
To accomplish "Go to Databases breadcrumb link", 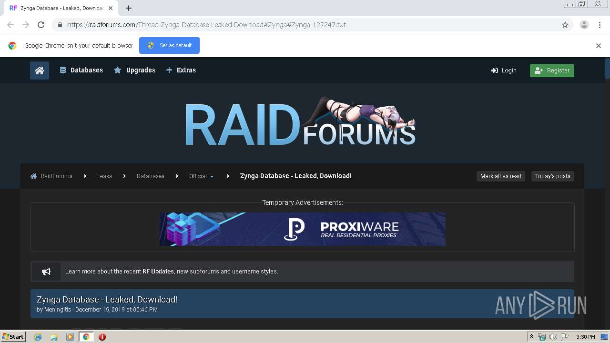I will click(x=151, y=176).
